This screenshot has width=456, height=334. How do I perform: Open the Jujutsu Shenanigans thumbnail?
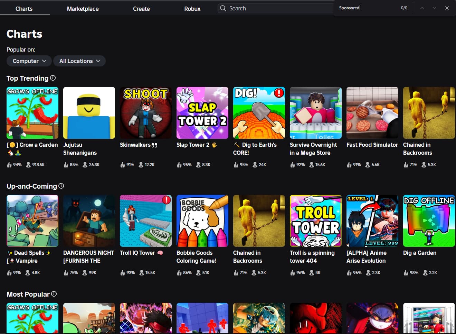coord(89,113)
